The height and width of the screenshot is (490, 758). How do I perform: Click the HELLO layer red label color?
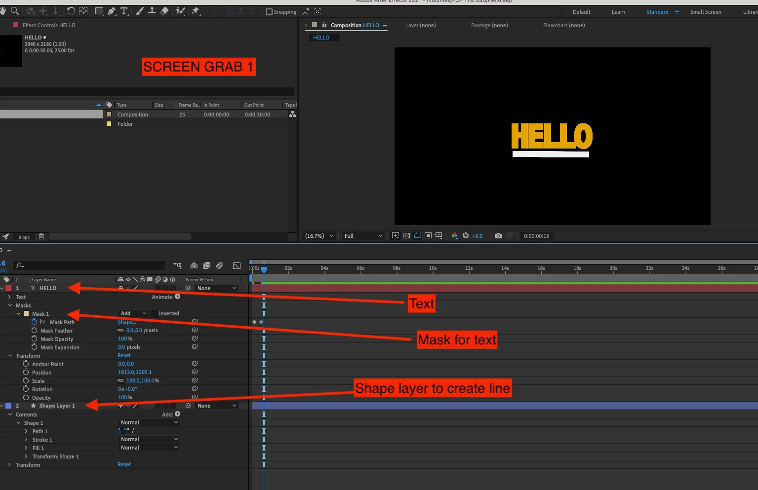8,288
